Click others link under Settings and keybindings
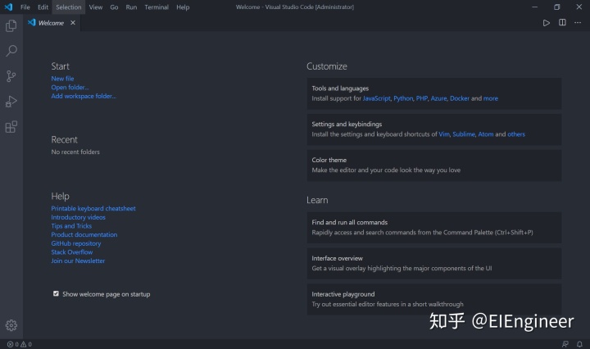 [516, 134]
